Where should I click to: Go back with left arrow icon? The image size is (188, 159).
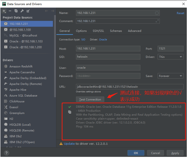pyautogui.click(x=46, y=11)
